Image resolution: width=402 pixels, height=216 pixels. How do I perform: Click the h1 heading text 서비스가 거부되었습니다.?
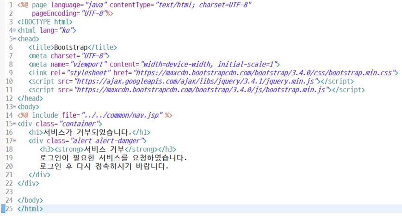[87, 132]
